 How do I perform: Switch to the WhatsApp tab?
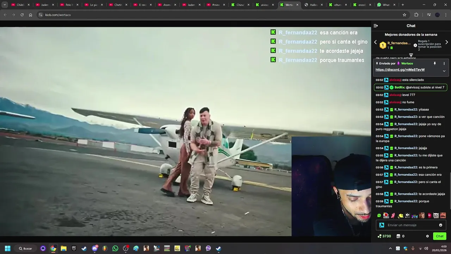[386, 5]
